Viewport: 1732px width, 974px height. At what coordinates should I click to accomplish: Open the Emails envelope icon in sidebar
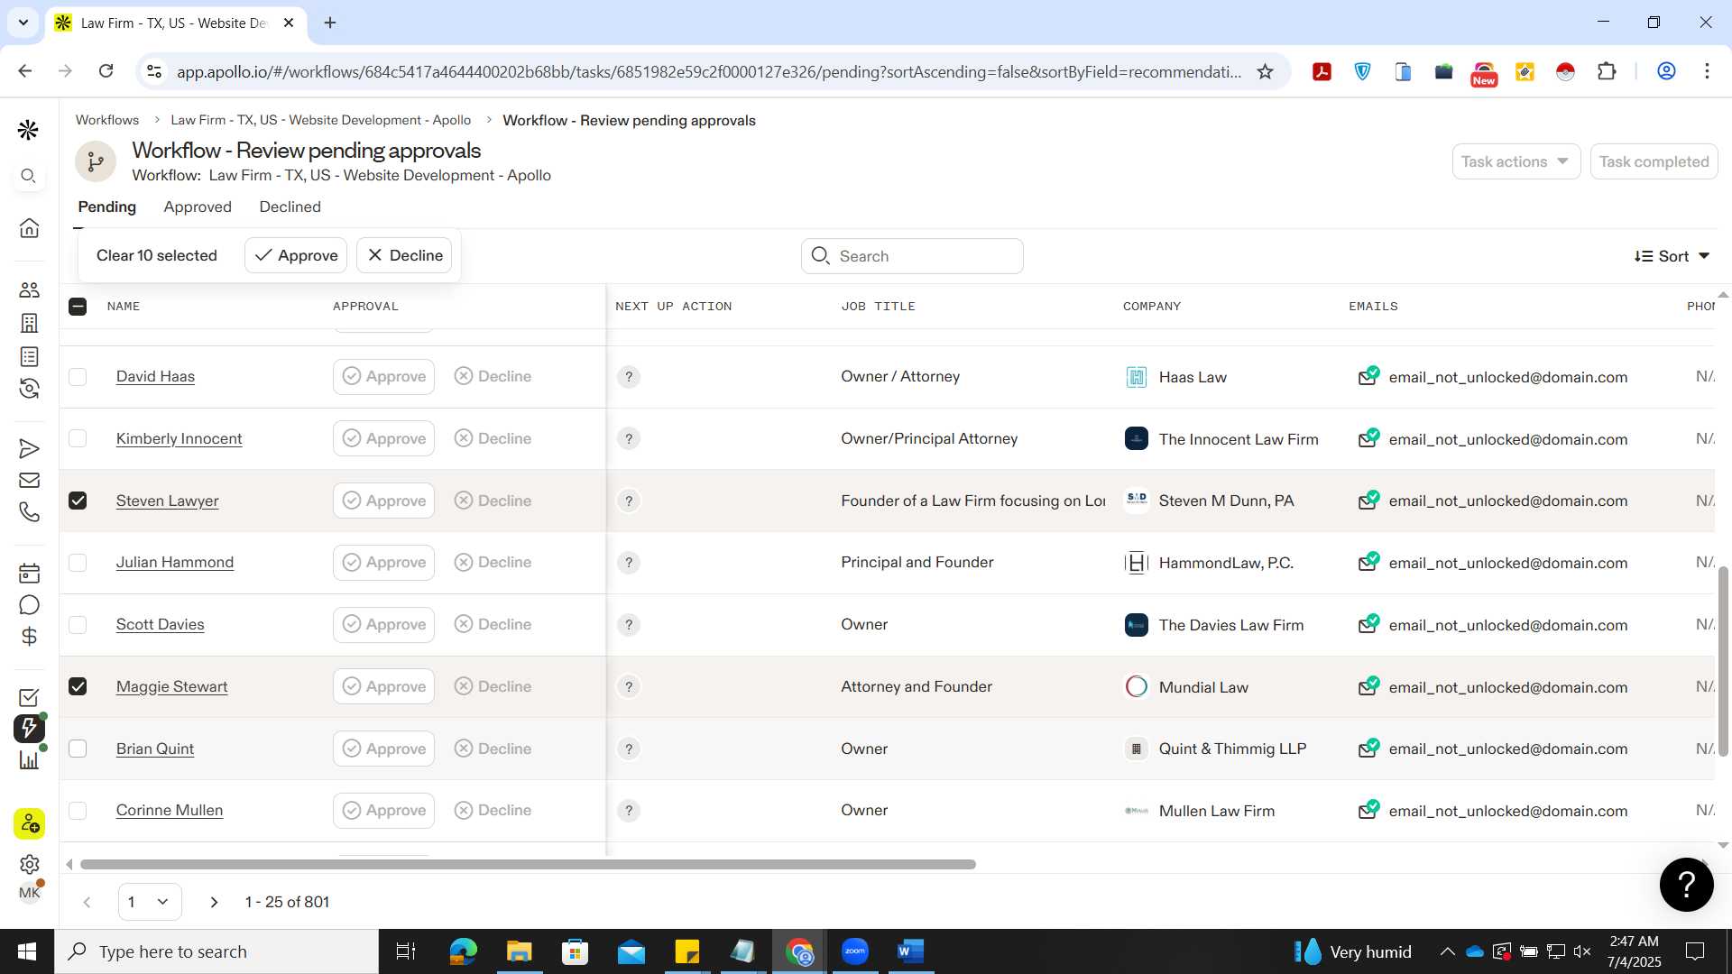[x=29, y=480]
